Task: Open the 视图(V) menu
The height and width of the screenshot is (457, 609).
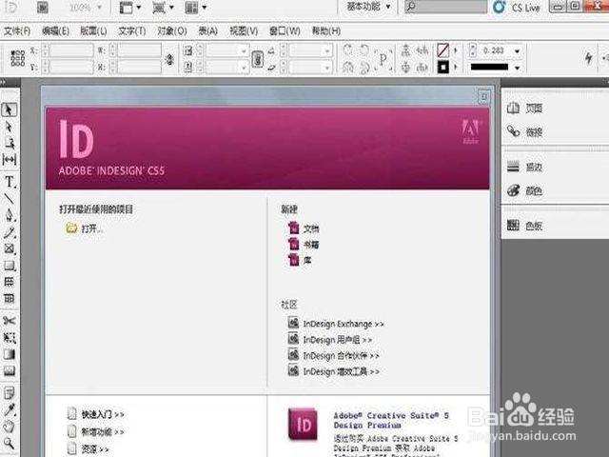Action: 244,31
